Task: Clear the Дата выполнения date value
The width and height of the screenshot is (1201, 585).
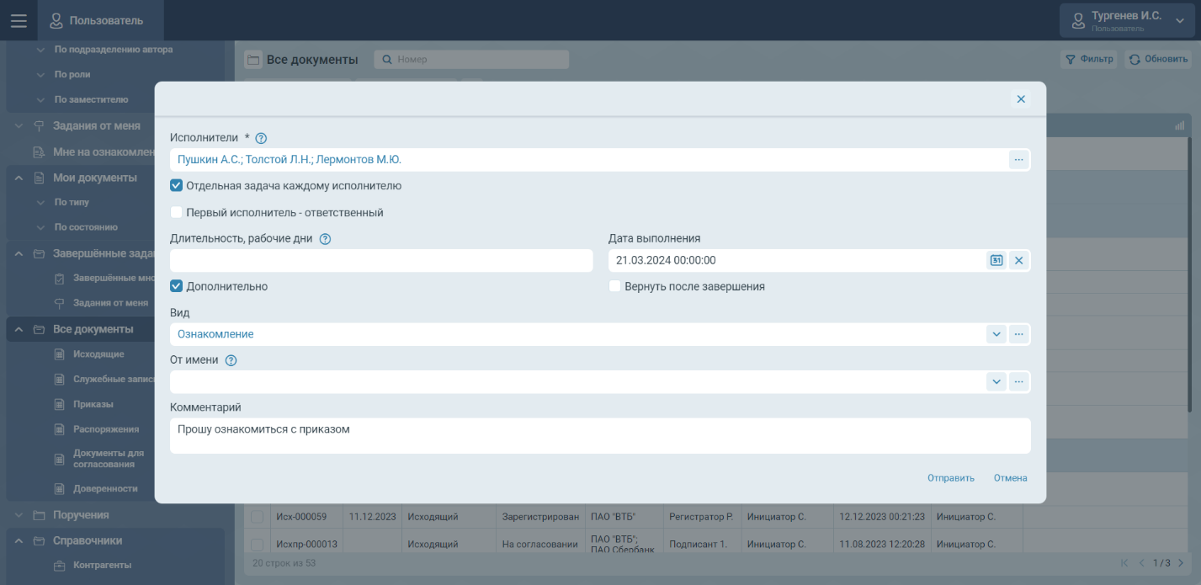Action: (1018, 261)
